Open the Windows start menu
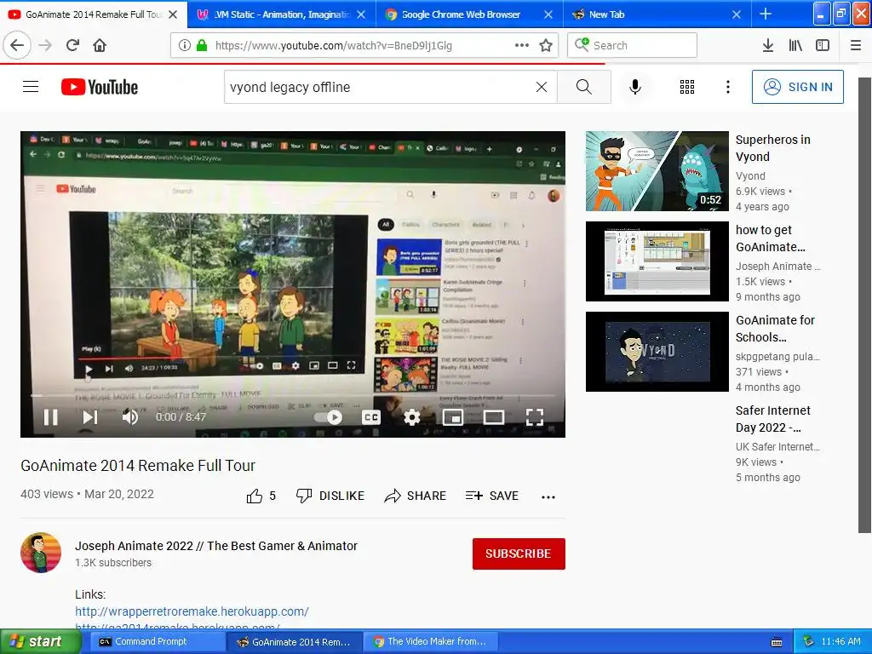The image size is (872, 654). (x=41, y=641)
